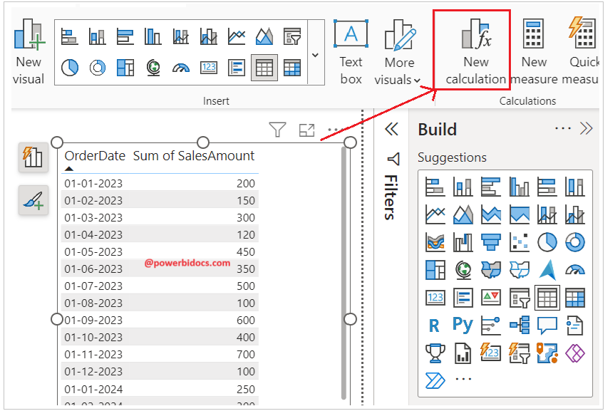605x411 pixels.
Task: Select the gauge visual in Insert gallery
Action: tap(180, 66)
